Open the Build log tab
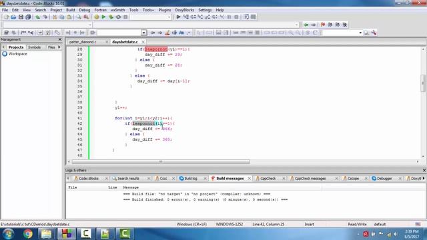427x240 pixels. tap(190, 179)
